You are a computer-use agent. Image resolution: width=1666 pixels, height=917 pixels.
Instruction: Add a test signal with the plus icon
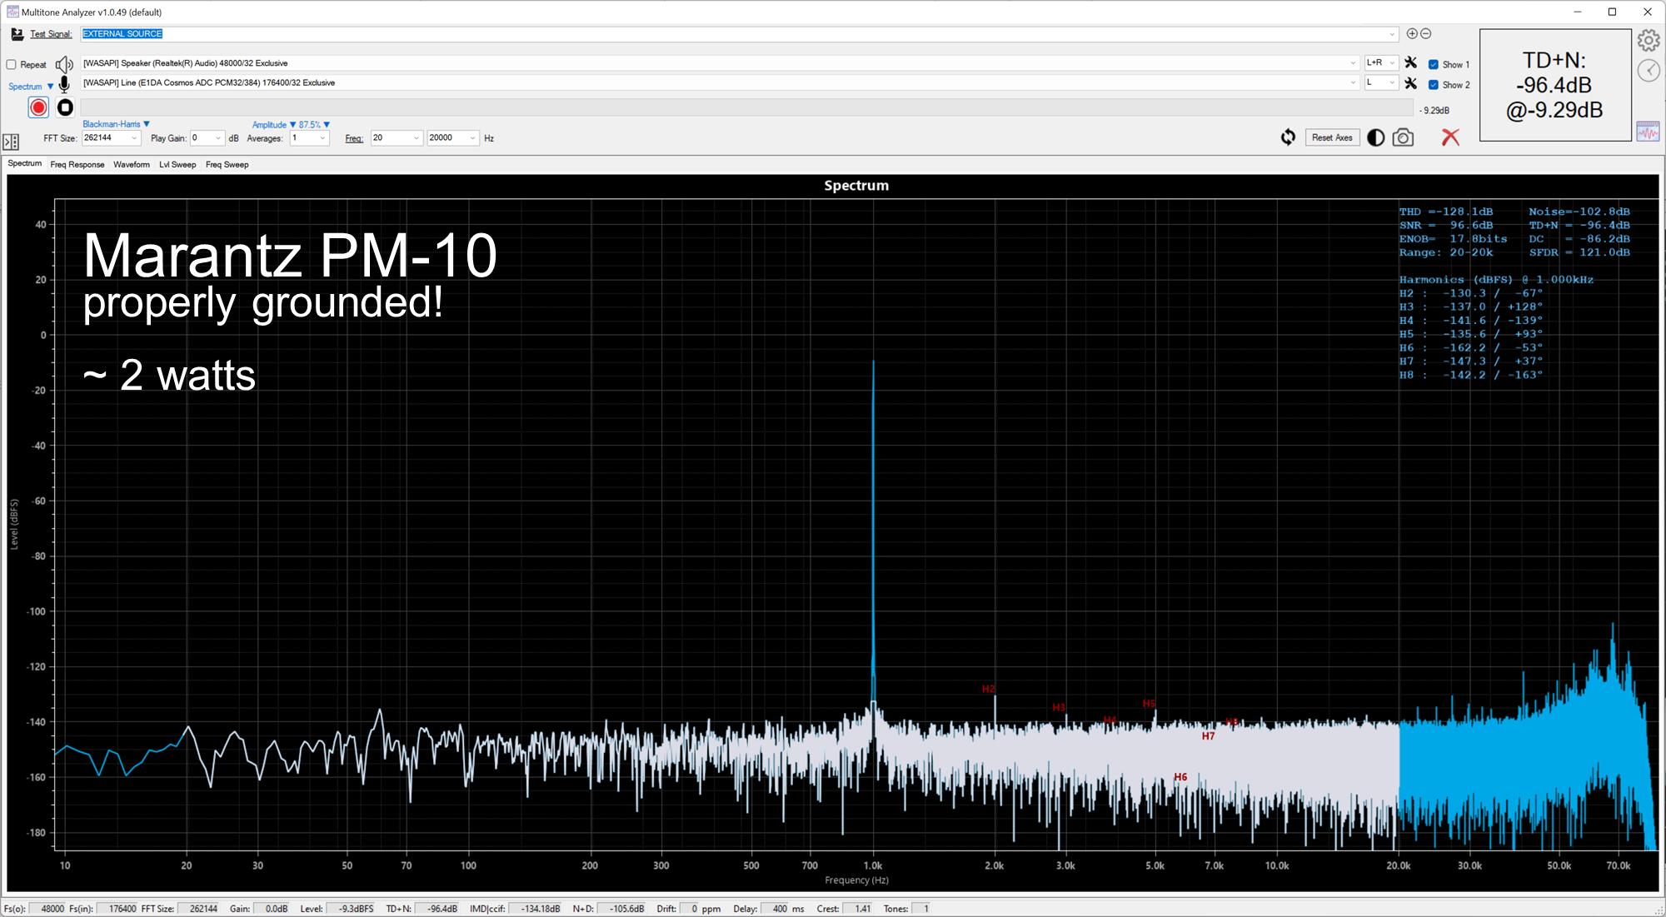(x=1412, y=33)
